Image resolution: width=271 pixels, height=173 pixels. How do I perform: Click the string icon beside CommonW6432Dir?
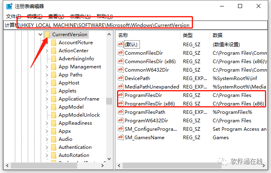121,70
